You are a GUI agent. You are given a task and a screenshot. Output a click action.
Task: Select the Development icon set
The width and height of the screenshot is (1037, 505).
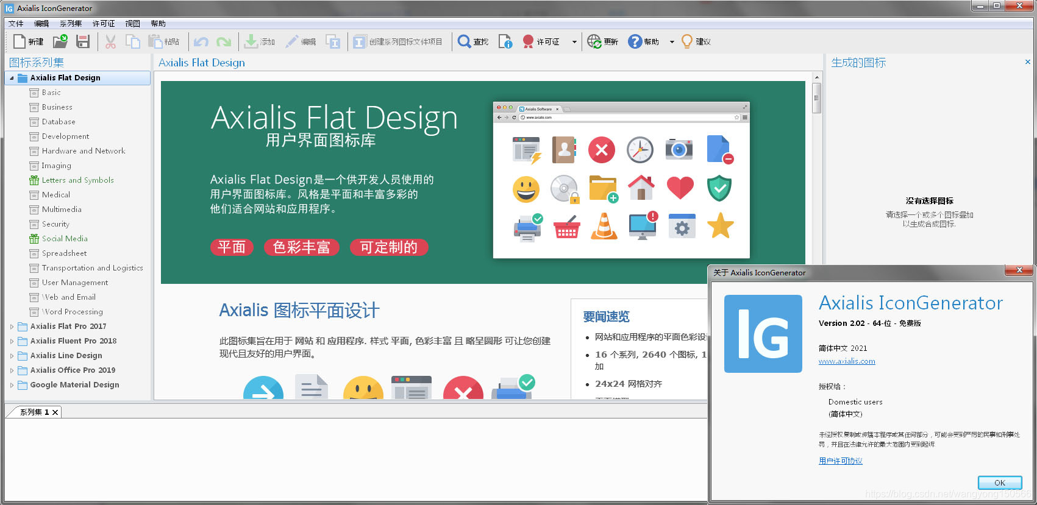coord(65,136)
